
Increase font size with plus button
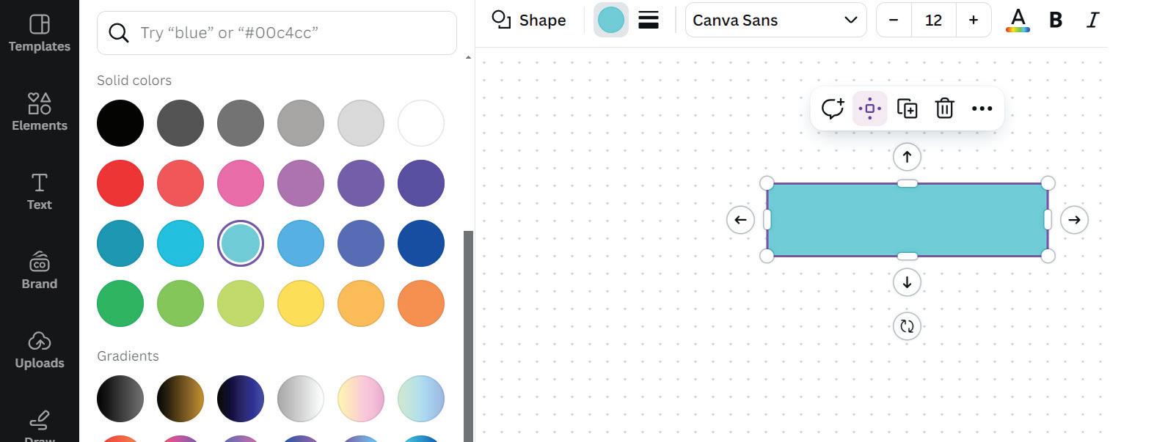click(x=973, y=20)
